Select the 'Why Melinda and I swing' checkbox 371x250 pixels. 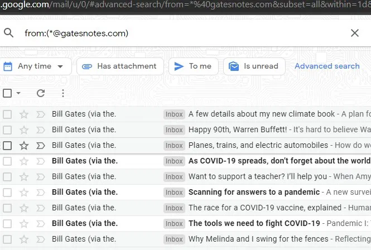coord(7,239)
